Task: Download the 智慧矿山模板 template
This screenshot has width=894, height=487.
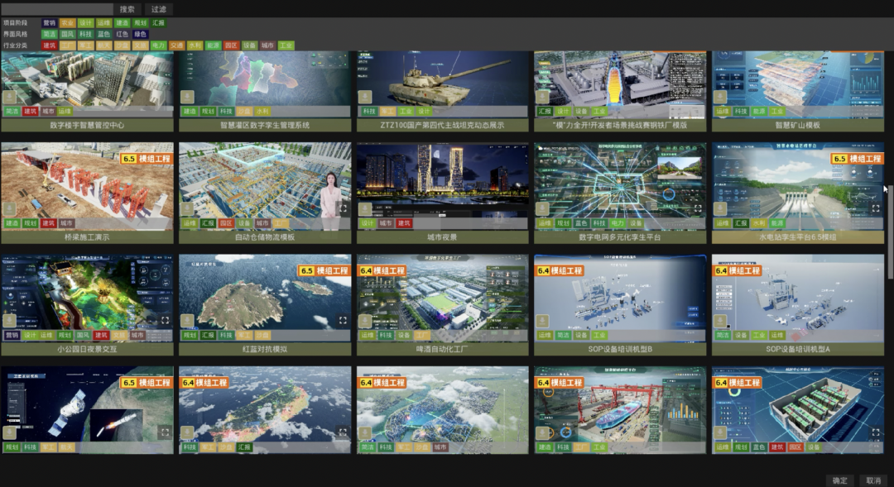Action: 720,98
